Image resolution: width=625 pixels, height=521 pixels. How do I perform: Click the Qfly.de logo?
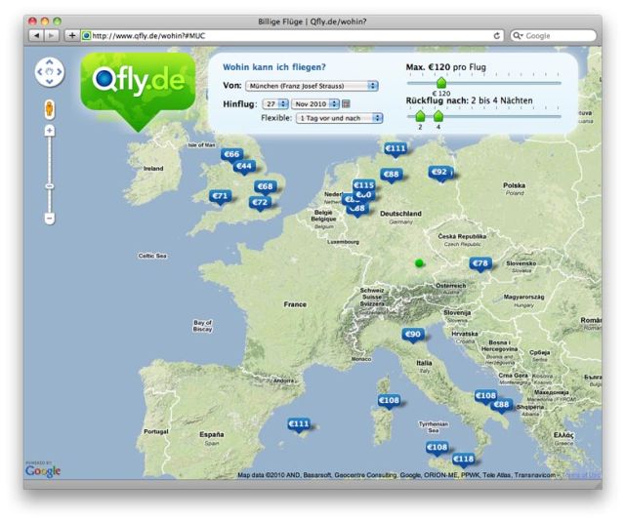[x=139, y=92]
